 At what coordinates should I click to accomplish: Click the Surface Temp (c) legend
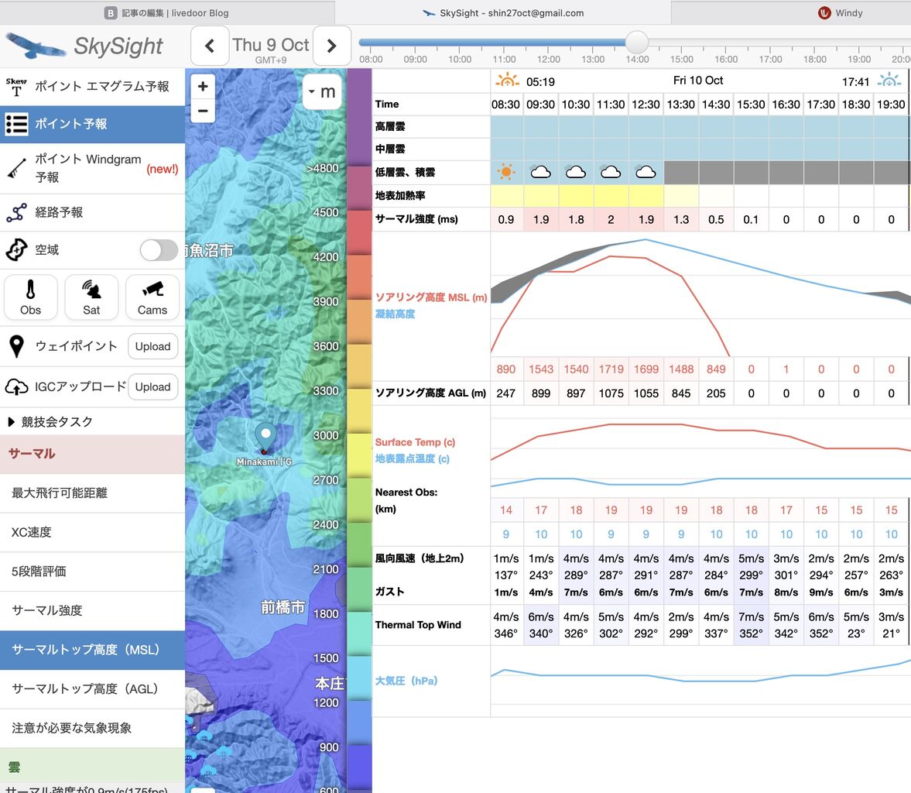coord(415,442)
